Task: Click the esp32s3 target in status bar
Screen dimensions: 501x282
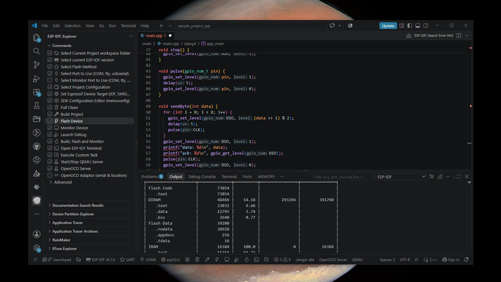Action: pyautogui.click(x=171, y=259)
